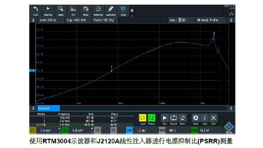Open Help with the question mark icon
The image size is (263, 148).
pyautogui.click(x=205, y=118)
